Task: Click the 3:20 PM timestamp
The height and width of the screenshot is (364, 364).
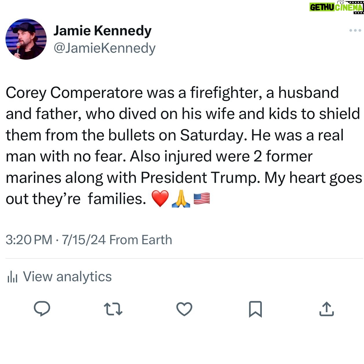Action: 29,240
